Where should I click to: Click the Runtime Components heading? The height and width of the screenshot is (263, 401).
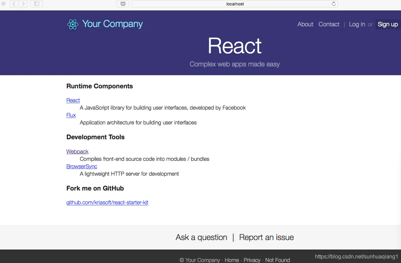tap(99, 86)
